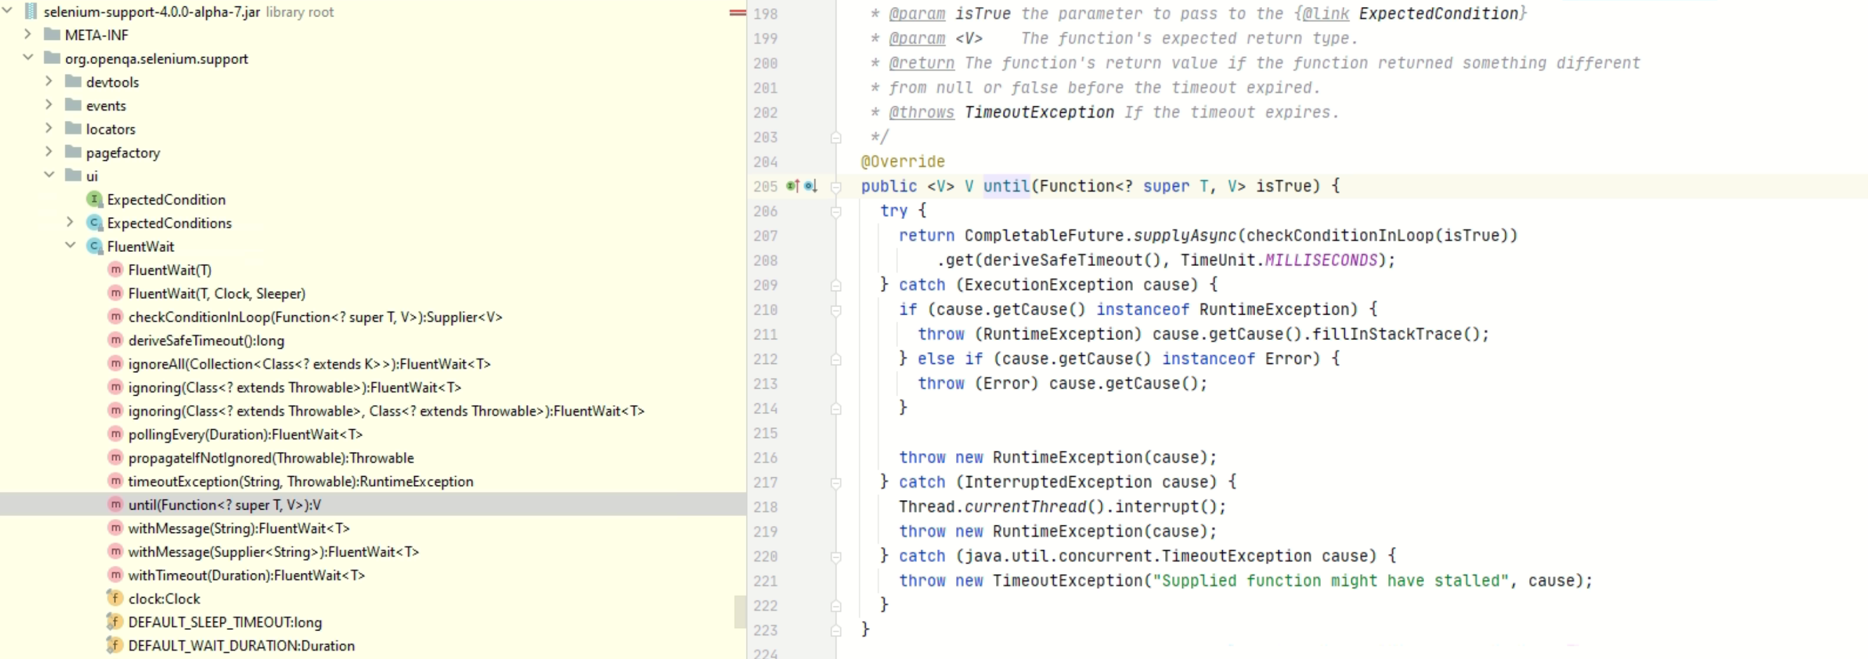
Task: Click the method icon next to deriveSafeTimeout()
Action: pyautogui.click(x=116, y=340)
